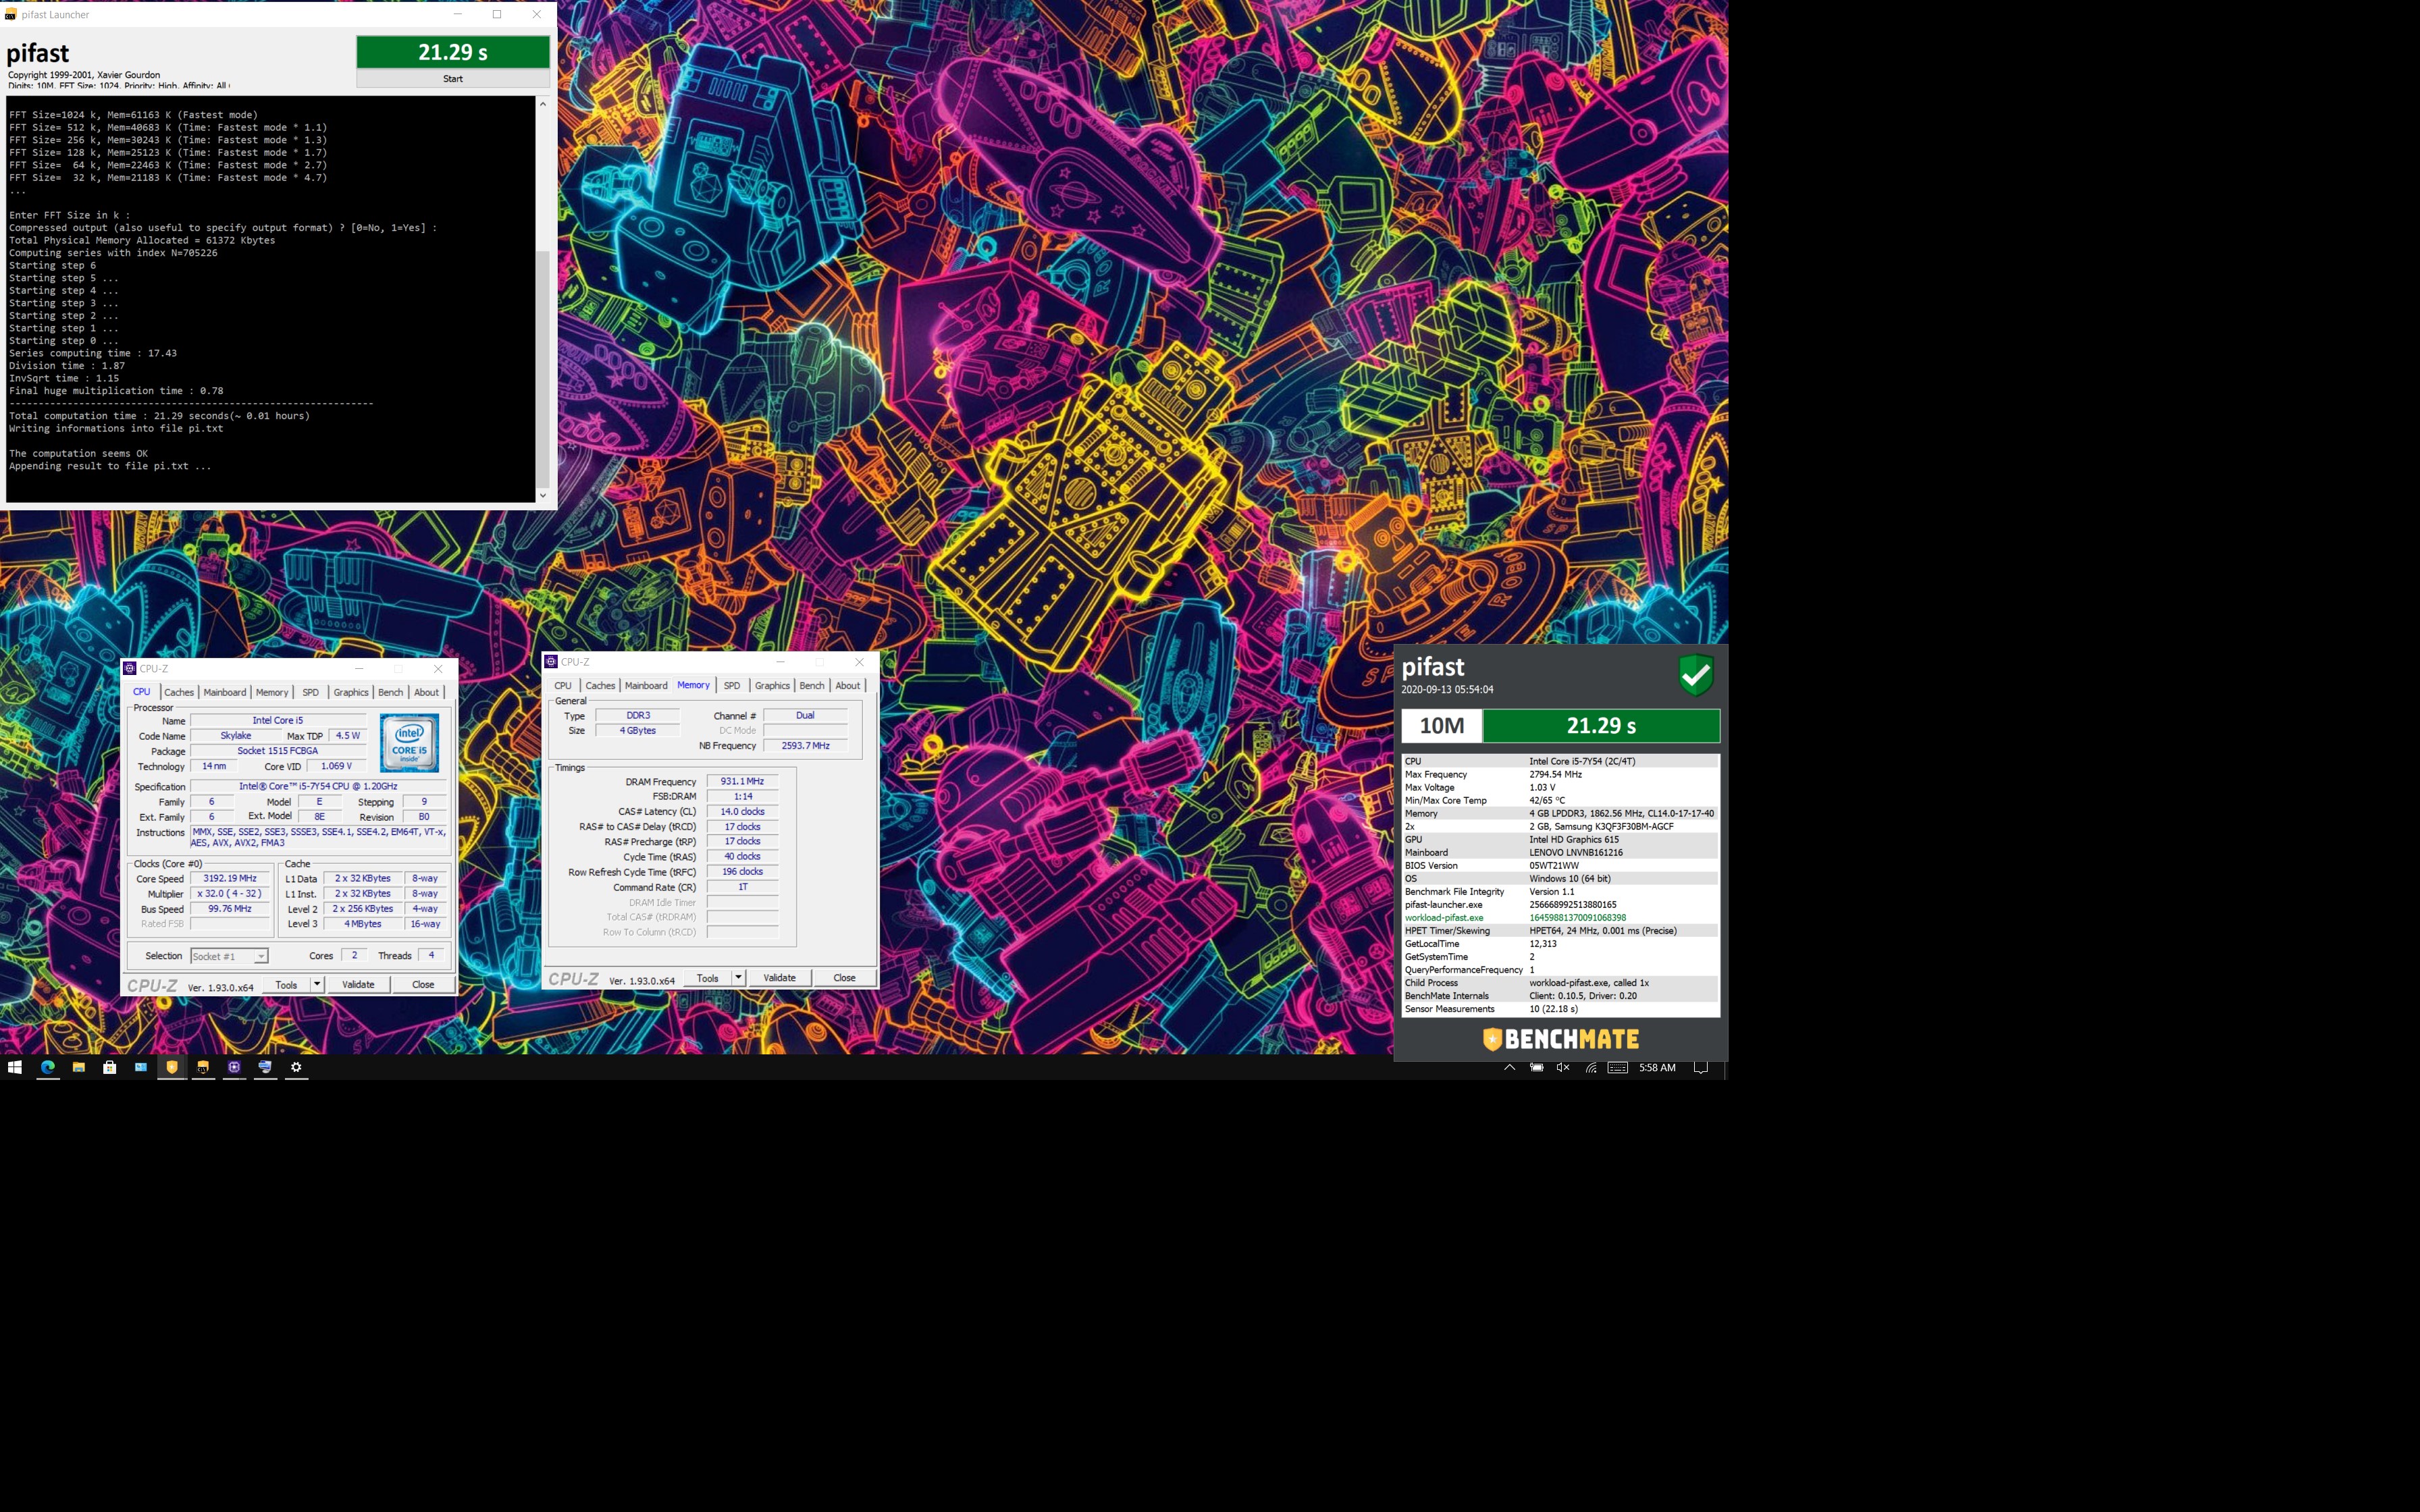
Task: Click the 21.29 s result bar in launcher
Action: (x=453, y=52)
